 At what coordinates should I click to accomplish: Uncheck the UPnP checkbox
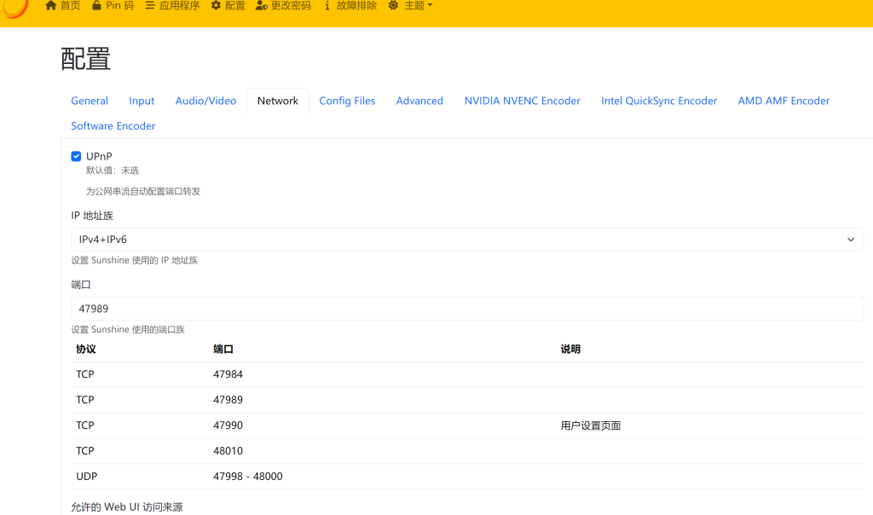coord(76,156)
